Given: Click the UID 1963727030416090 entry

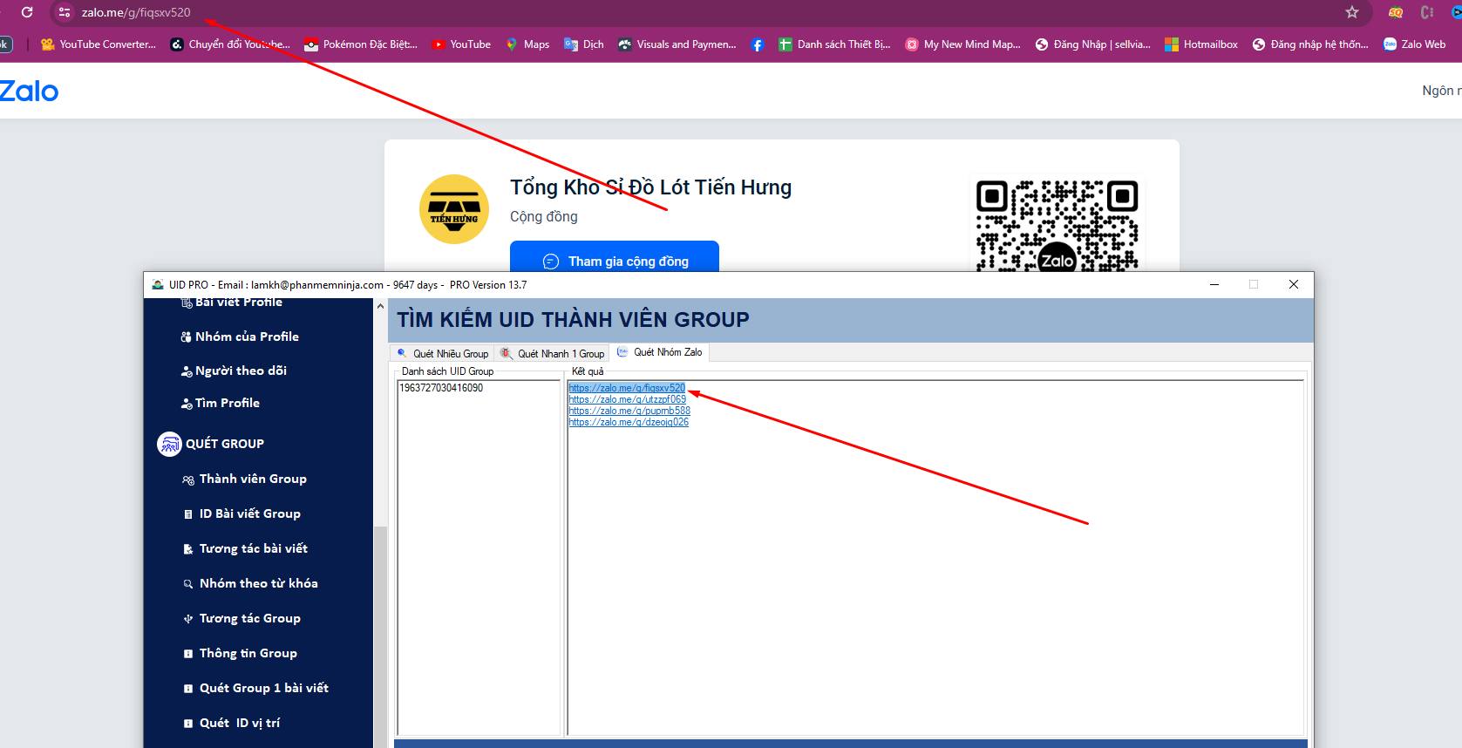Looking at the screenshot, I should [441, 388].
